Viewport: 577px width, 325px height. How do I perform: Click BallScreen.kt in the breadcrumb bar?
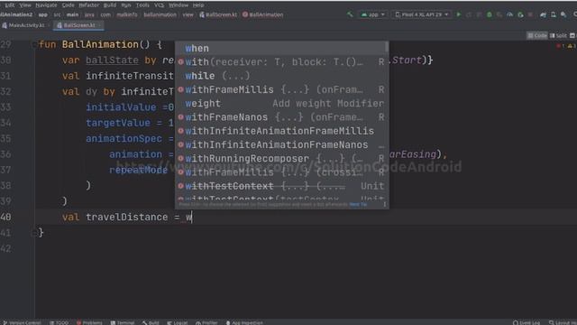218,14
